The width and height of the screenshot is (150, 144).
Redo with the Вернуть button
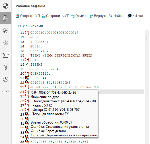[x=98, y=16]
